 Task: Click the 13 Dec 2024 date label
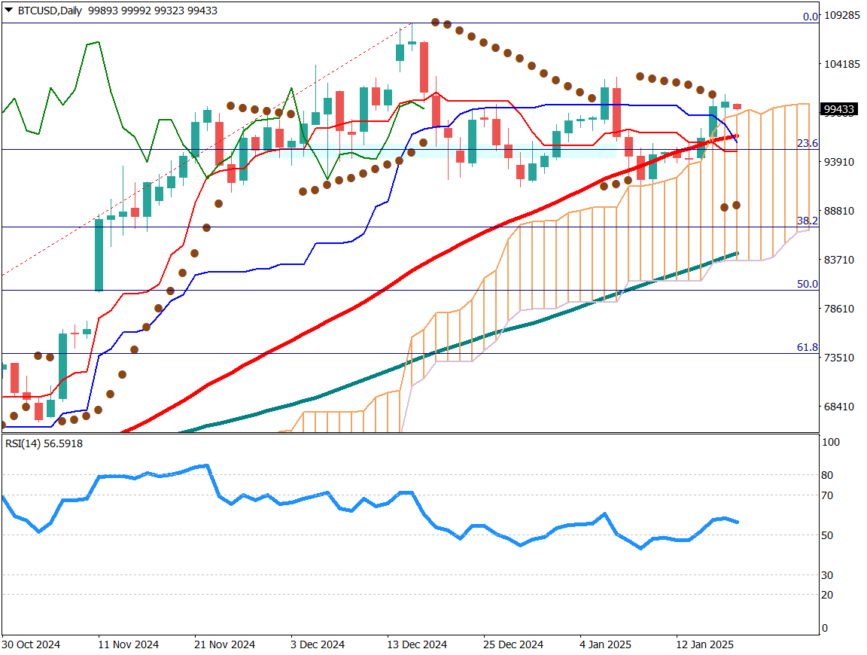point(418,645)
